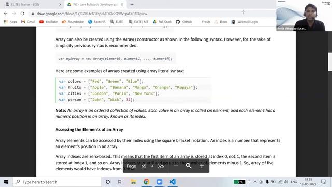Click the 'var person' code line

[97, 100]
